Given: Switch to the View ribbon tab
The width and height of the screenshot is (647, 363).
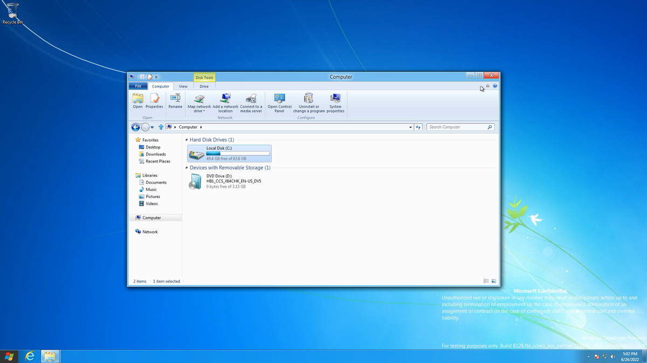Looking at the screenshot, I should [183, 86].
